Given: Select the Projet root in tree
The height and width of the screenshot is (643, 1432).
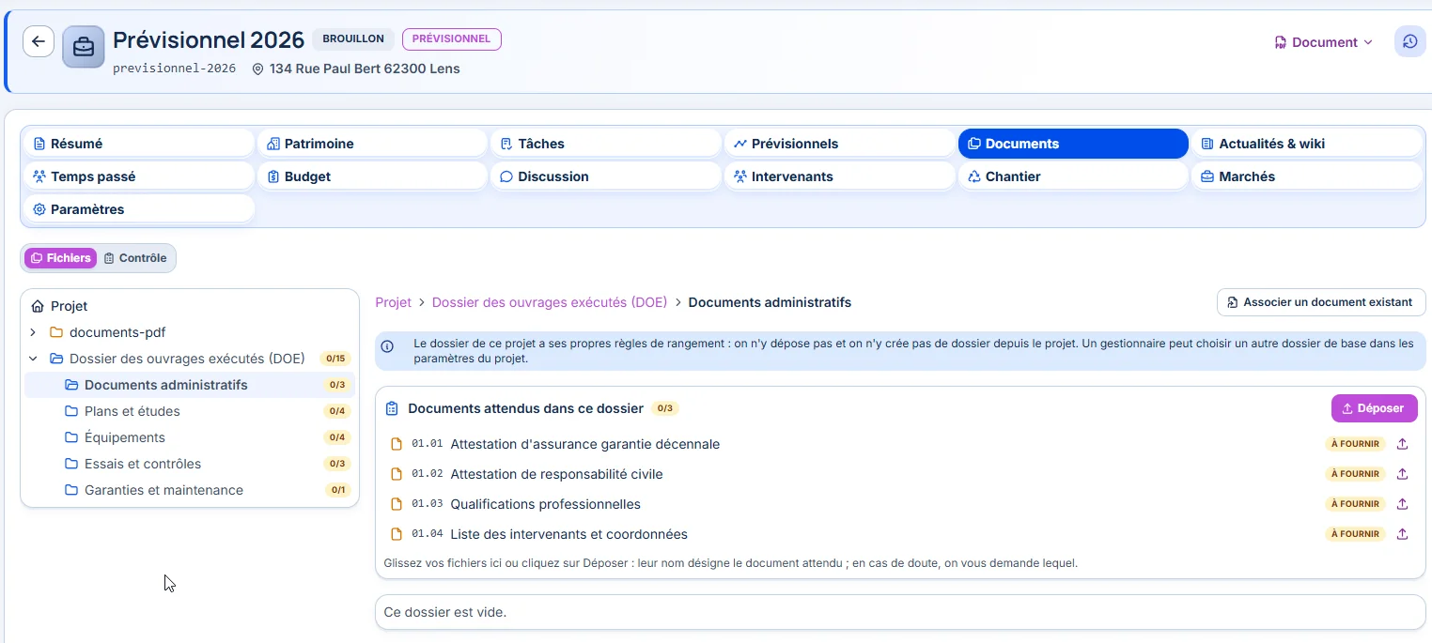Looking at the screenshot, I should coord(70,306).
